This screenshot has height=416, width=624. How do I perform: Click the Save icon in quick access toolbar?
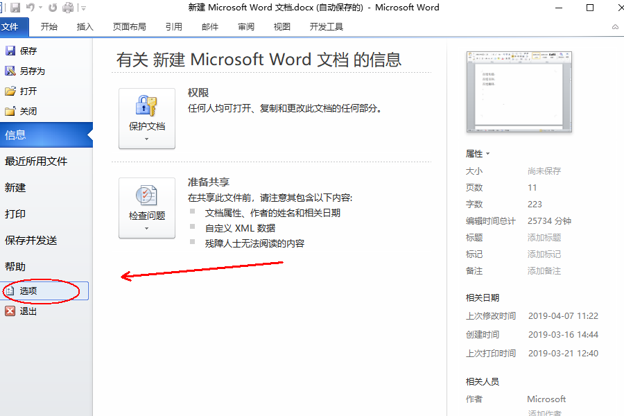[x=15, y=8]
